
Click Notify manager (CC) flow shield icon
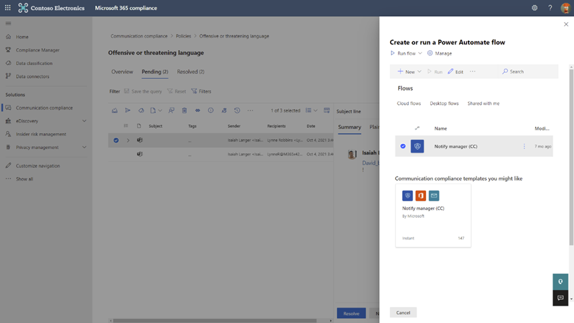point(417,146)
